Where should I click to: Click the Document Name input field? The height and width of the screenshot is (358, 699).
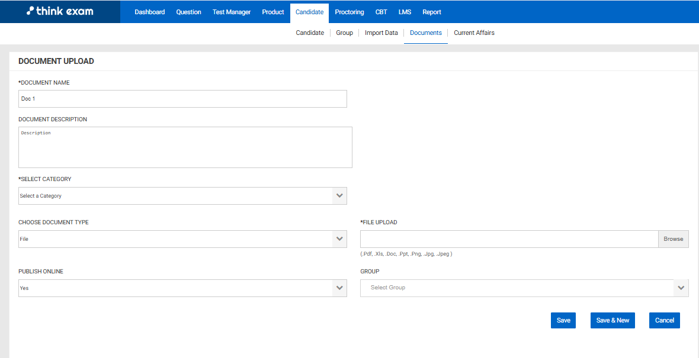point(182,99)
